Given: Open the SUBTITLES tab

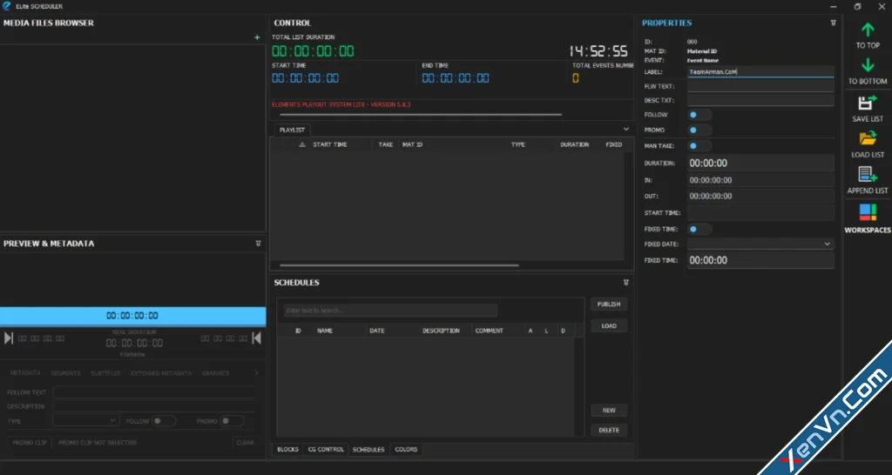Looking at the screenshot, I should point(105,373).
